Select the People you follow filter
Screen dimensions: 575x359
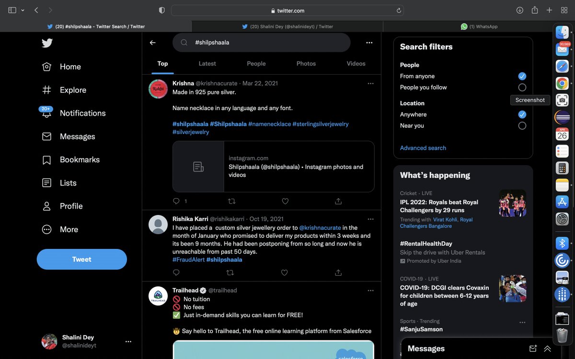point(522,87)
